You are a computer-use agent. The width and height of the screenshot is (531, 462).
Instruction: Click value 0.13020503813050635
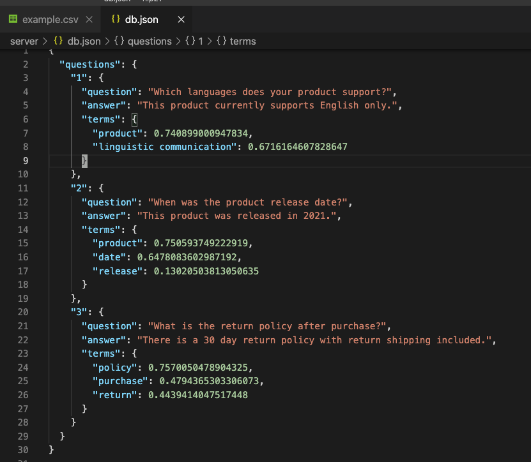tap(206, 271)
